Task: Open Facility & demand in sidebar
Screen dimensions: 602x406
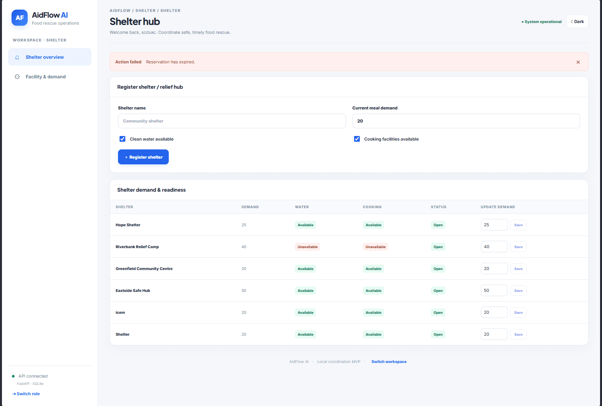Action: (x=50, y=77)
